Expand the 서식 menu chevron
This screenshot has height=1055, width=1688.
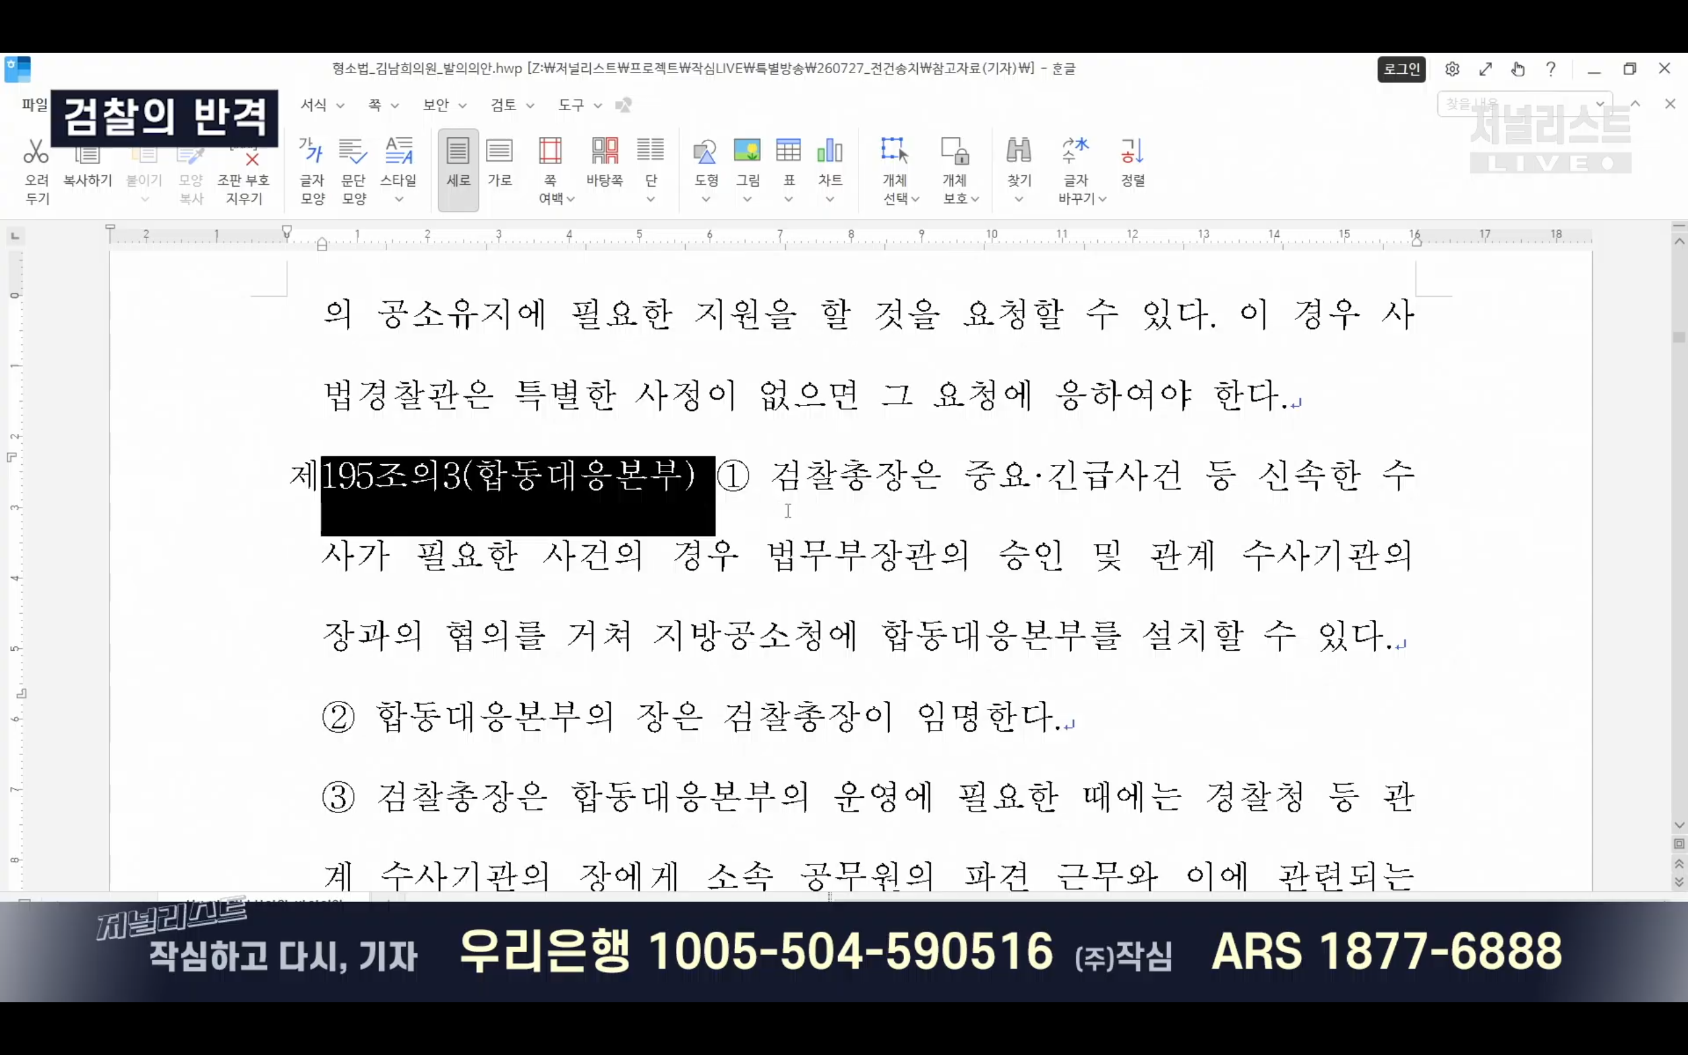tap(340, 106)
